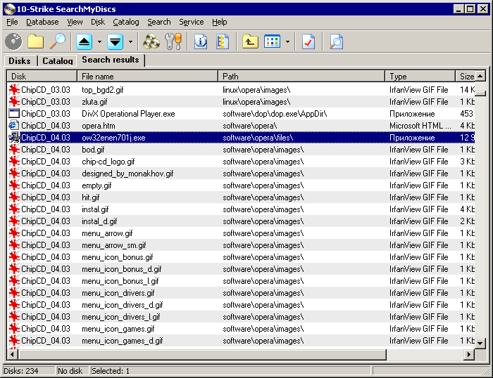This screenshot has width=493, height=378.
Task: Open the File menu
Action: point(12,22)
